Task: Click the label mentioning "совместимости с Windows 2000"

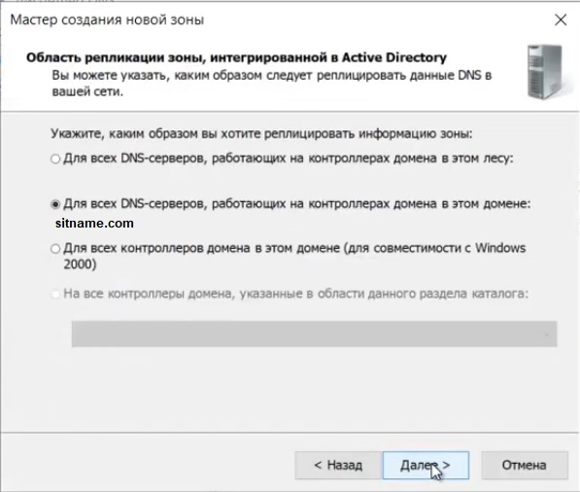Action: point(294,256)
